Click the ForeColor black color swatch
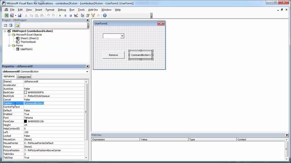This screenshot has height=163, width=291. [25, 121]
